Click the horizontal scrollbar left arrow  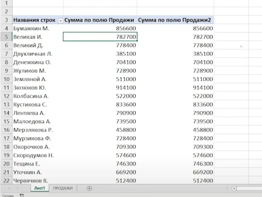coord(234,188)
